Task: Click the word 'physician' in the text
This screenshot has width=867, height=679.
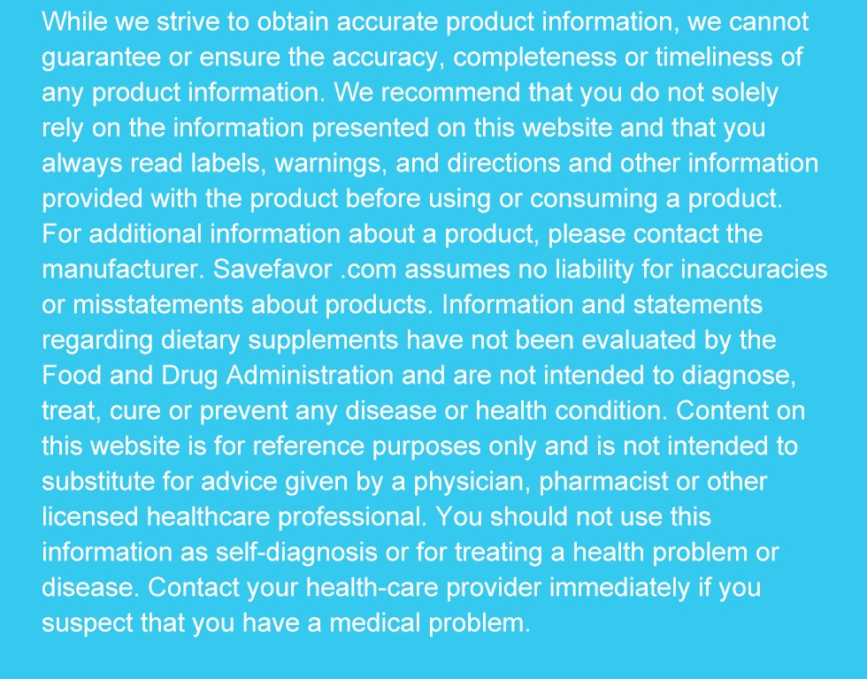Action: click(x=472, y=482)
